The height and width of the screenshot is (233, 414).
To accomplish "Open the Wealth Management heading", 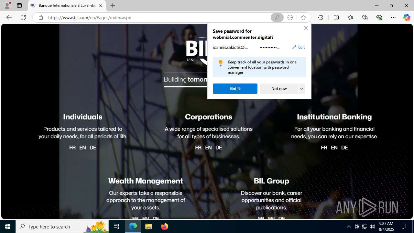I will click(146, 181).
